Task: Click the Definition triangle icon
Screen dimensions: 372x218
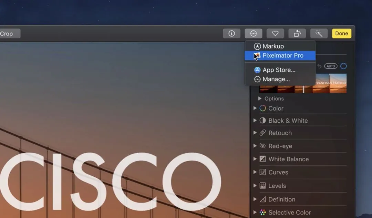Action: tap(262, 199)
